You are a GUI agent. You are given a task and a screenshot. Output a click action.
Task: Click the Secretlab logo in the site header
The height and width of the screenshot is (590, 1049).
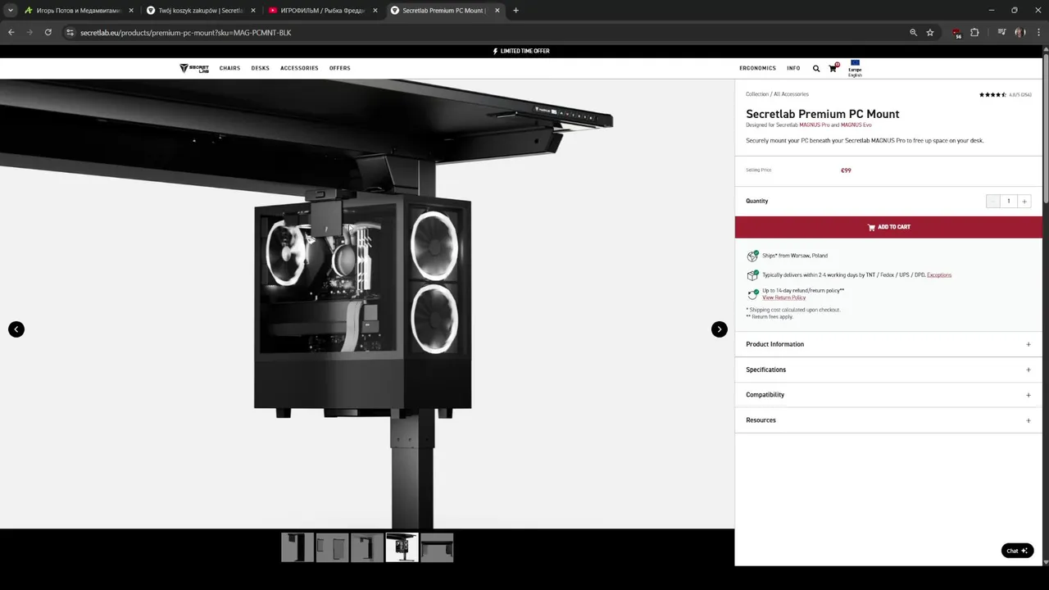click(x=194, y=68)
